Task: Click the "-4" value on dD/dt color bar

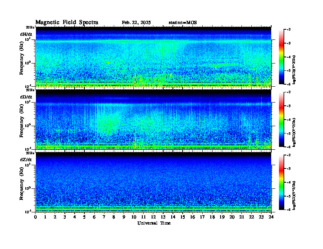Action: (289, 120)
